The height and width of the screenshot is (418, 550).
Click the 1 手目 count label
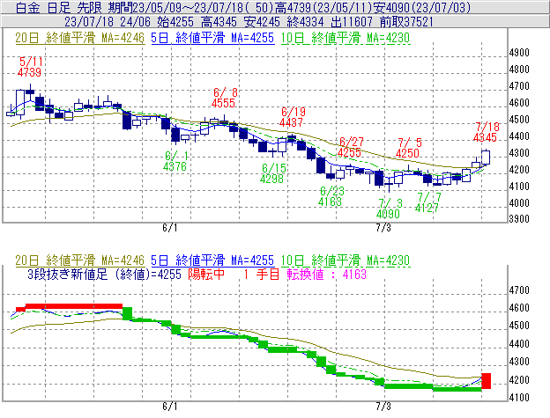[262, 274]
